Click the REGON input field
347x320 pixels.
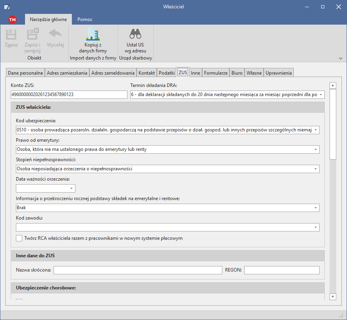pos(282,270)
